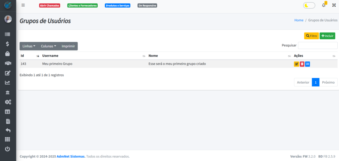Toggle the dark mode moon switch
This screenshot has width=339, height=161.
tap(309, 5)
